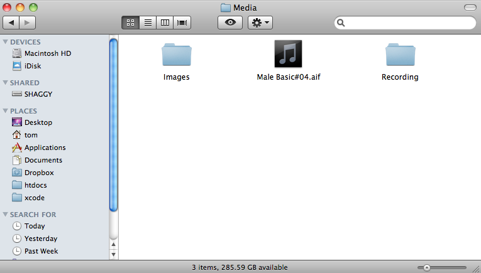Go to Applications in sidebar
This screenshot has height=273, width=481.
(45, 147)
